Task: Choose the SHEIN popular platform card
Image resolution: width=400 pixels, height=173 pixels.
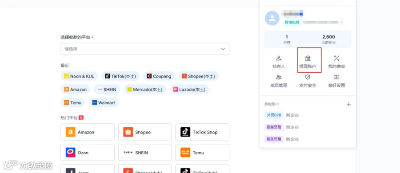Action: click(x=145, y=152)
